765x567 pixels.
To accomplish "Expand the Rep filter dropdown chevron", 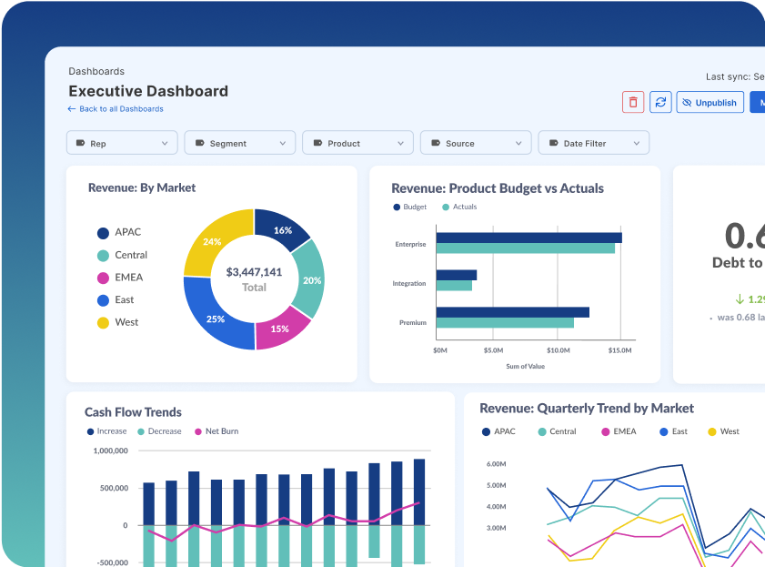I will 166,144.
